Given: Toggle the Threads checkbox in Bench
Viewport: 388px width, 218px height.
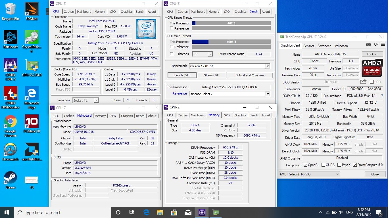Looking at the screenshot, I should click(x=172, y=54).
